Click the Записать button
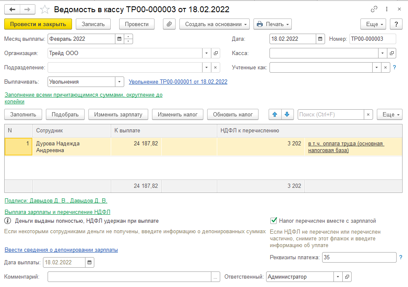This screenshot has height=287, width=408. point(93,24)
